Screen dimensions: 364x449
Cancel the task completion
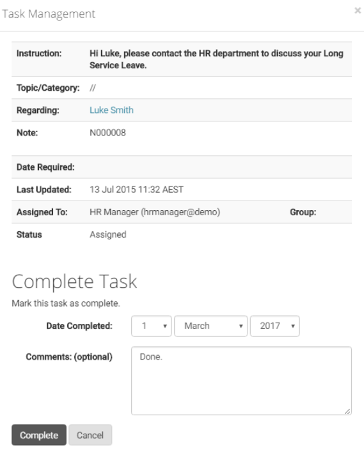click(90, 435)
